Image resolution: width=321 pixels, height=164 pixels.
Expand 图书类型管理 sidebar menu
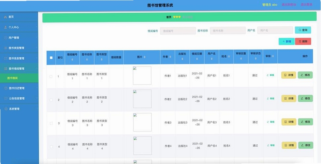[x=19, y=48]
